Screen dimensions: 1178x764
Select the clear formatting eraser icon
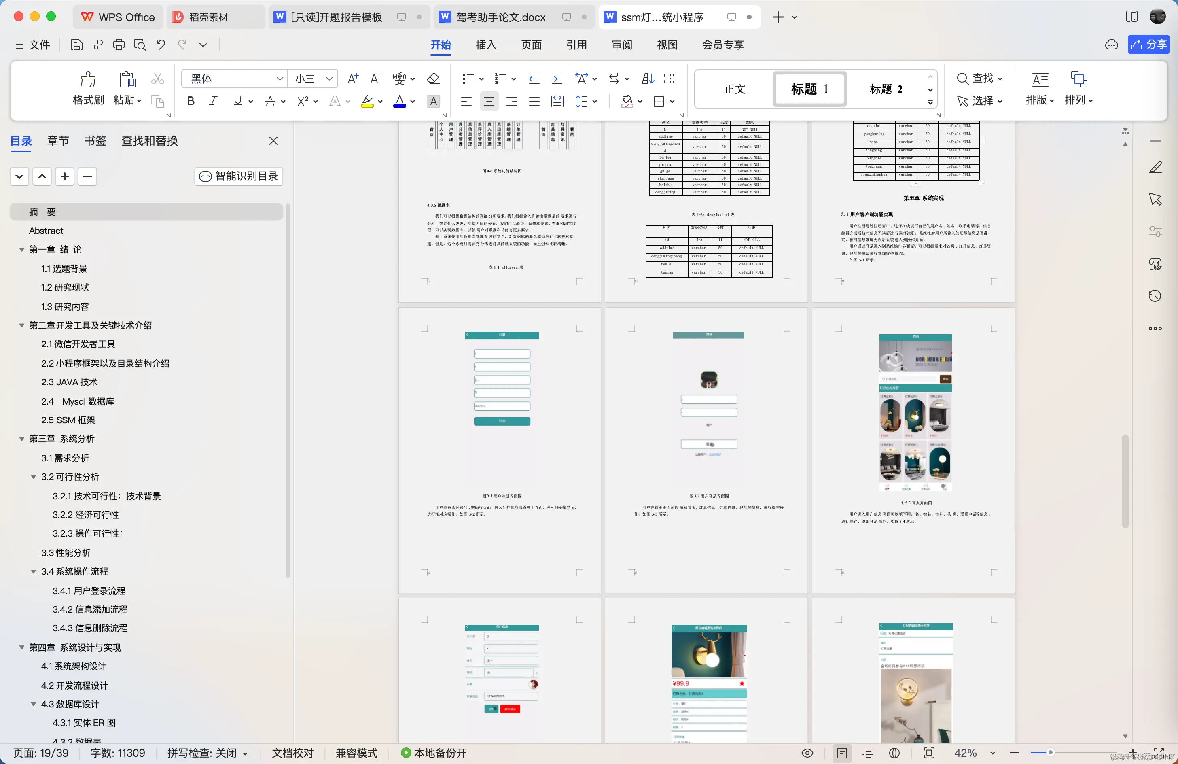coord(432,78)
